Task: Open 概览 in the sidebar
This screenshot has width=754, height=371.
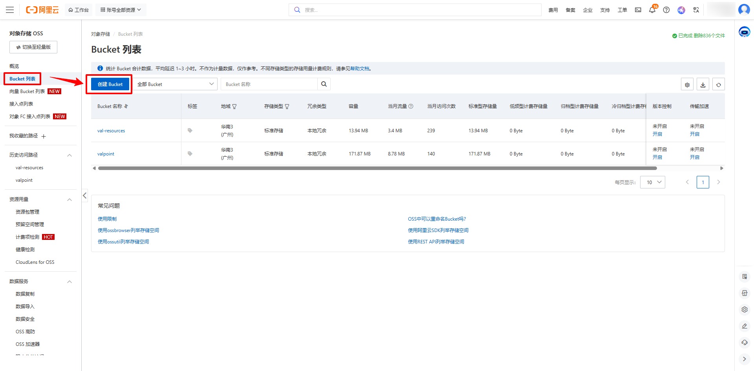Action: pyautogui.click(x=14, y=66)
